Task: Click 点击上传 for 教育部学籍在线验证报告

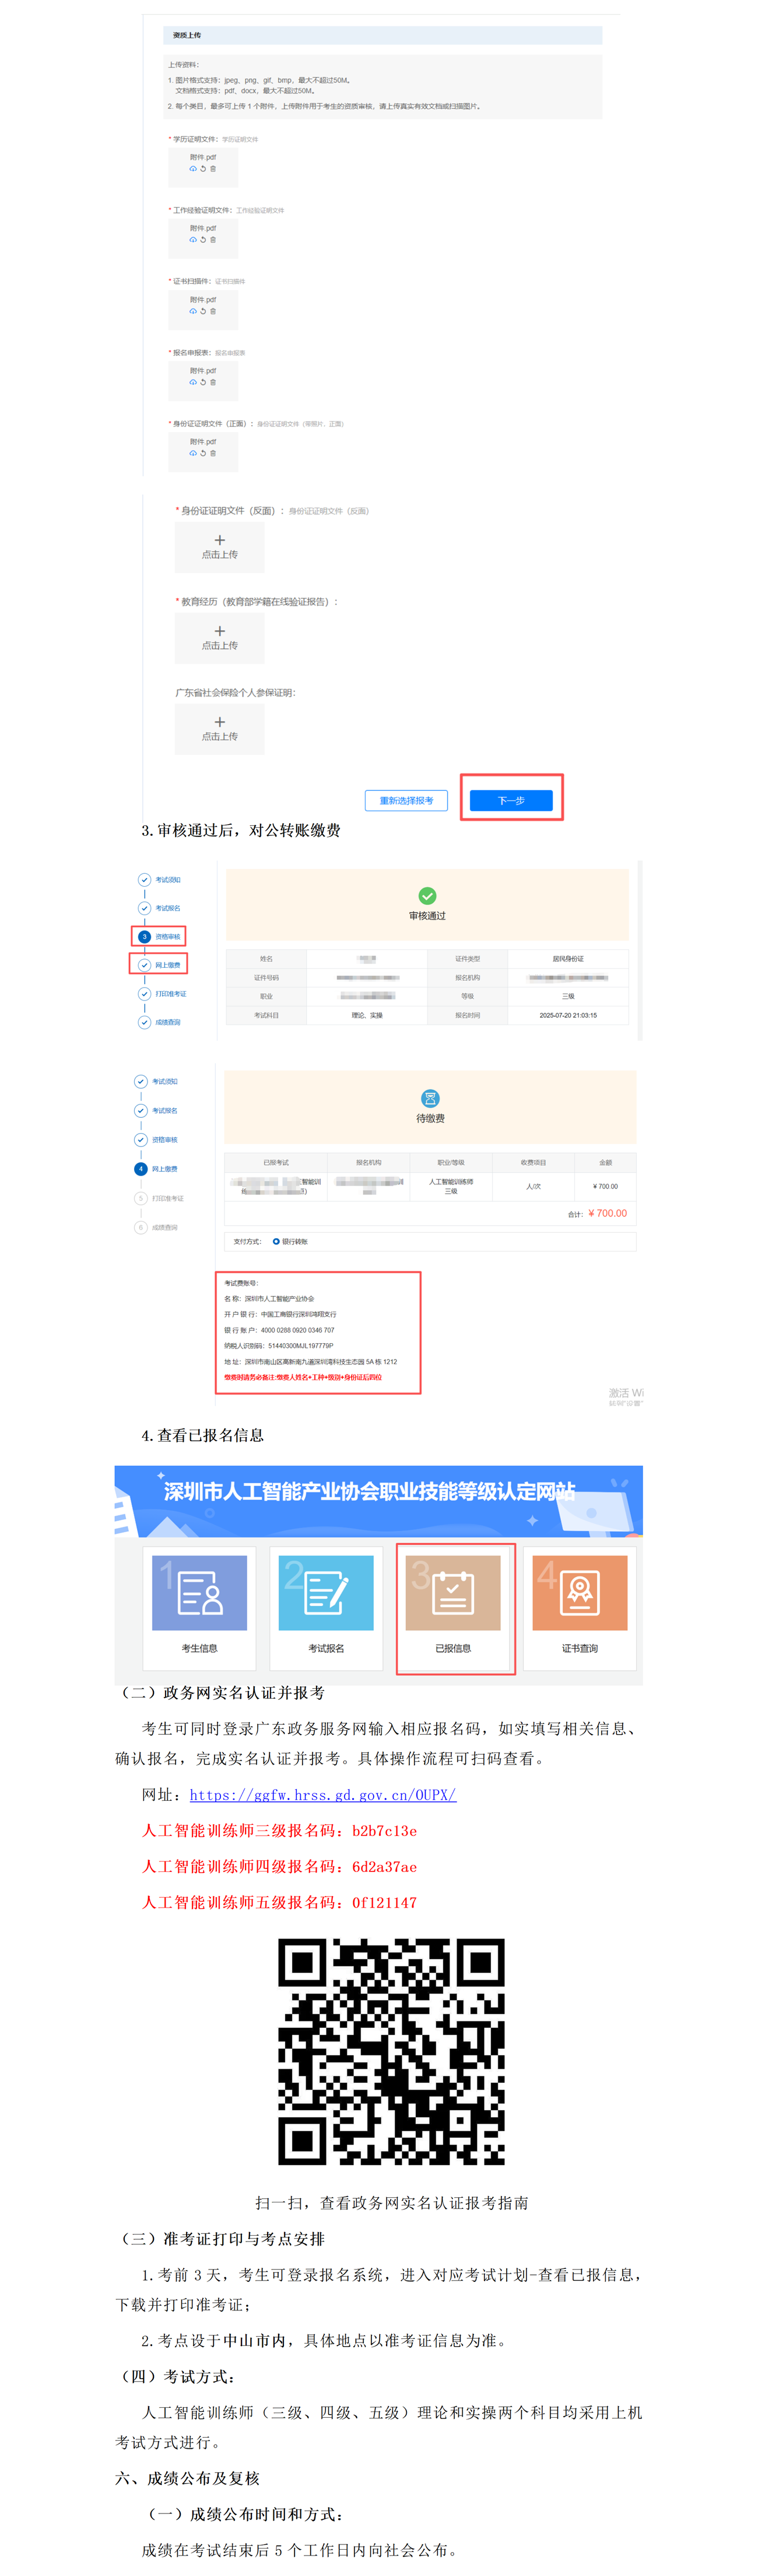Action: point(220,638)
